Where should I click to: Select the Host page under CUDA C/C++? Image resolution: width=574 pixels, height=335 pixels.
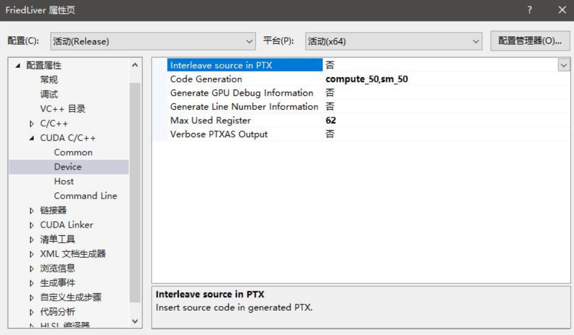coord(64,181)
